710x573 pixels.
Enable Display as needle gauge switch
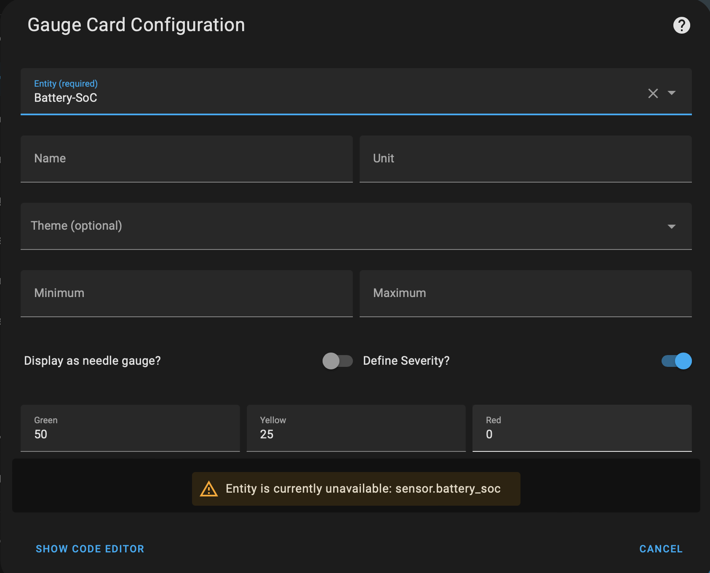pyautogui.click(x=337, y=361)
